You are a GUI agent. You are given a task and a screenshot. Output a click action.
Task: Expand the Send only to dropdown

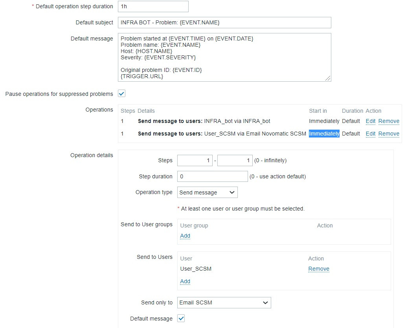click(x=224, y=302)
